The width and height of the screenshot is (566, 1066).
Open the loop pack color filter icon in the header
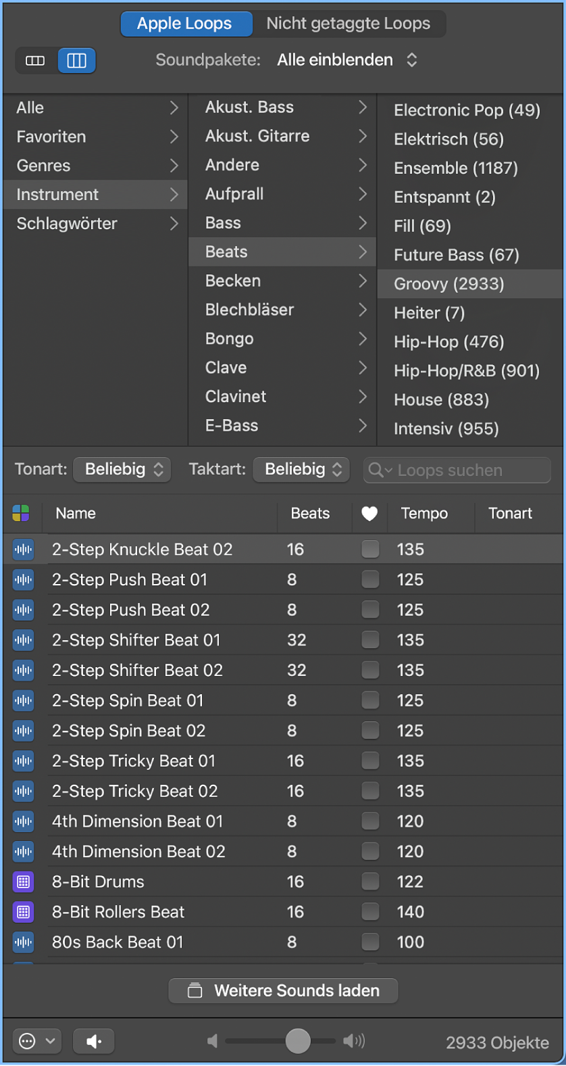(x=22, y=514)
